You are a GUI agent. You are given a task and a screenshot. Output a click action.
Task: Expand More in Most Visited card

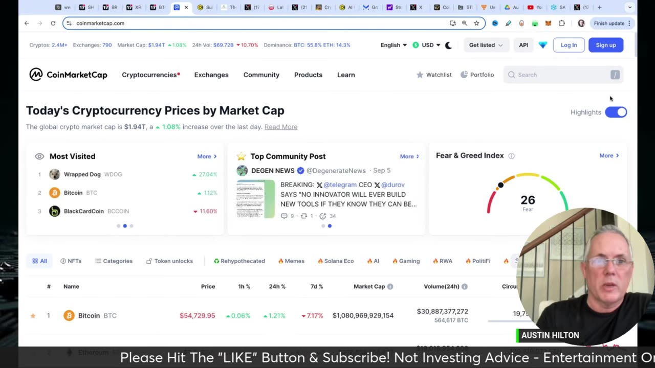click(x=207, y=156)
